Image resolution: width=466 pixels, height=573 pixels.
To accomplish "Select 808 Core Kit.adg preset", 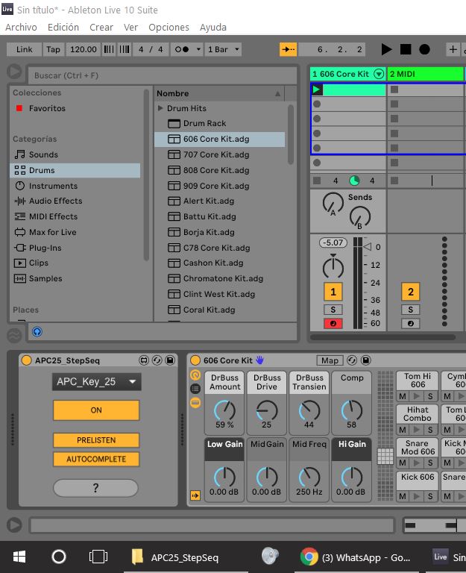I will click(220, 170).
